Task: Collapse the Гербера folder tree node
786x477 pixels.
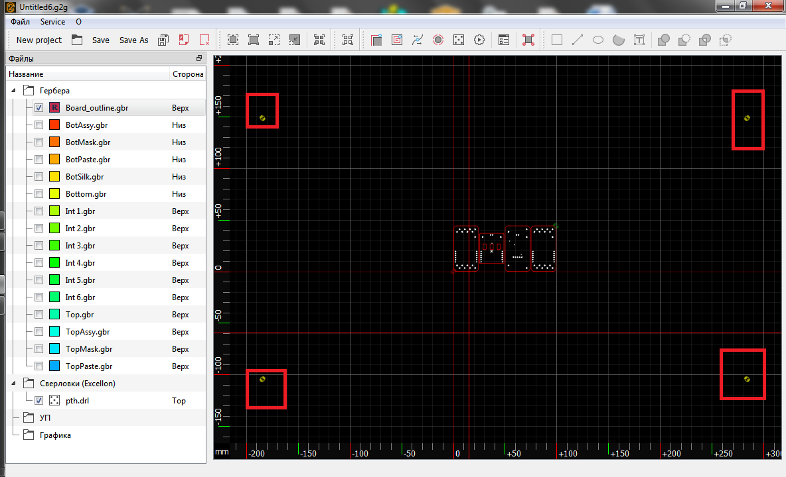Action: (13, 91)
